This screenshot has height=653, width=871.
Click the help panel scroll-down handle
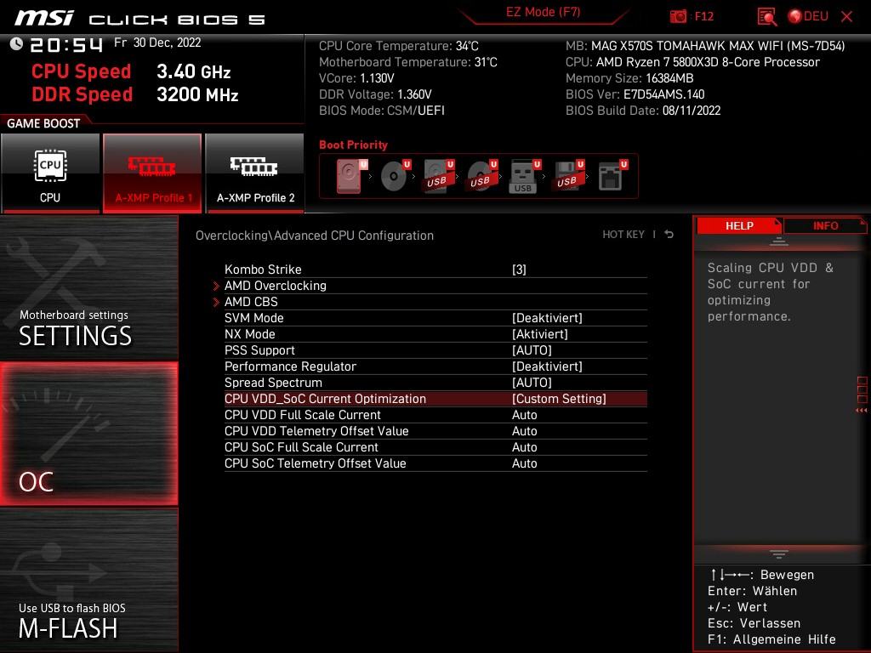coord(779,554)
